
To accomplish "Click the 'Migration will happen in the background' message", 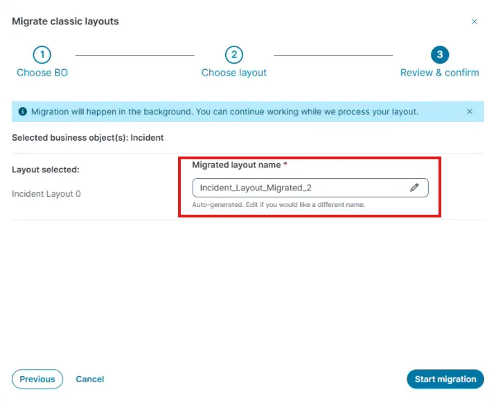I will [x=224, y=112].
